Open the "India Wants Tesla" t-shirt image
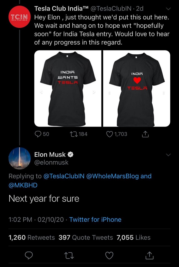 coord(68,89)
